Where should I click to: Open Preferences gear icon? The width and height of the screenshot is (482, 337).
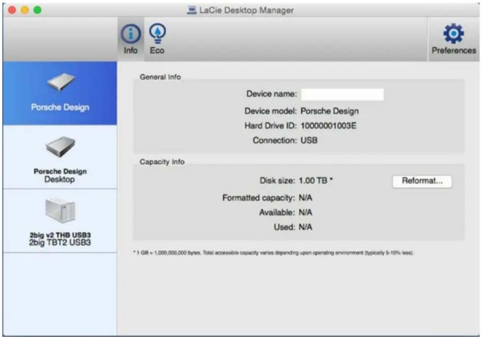point(454,33)
